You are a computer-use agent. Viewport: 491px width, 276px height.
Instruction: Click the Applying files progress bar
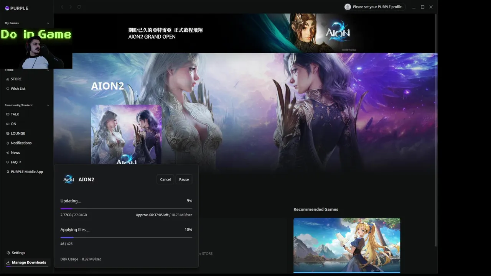126,237
